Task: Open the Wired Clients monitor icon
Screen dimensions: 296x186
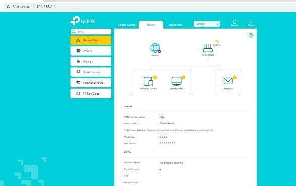Action: click(176, 81)
